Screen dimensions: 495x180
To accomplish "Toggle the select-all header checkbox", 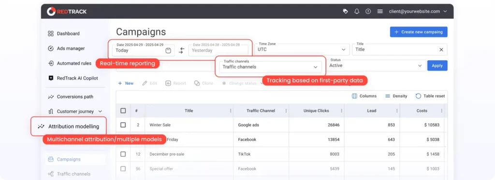I will tap(123, 111).
